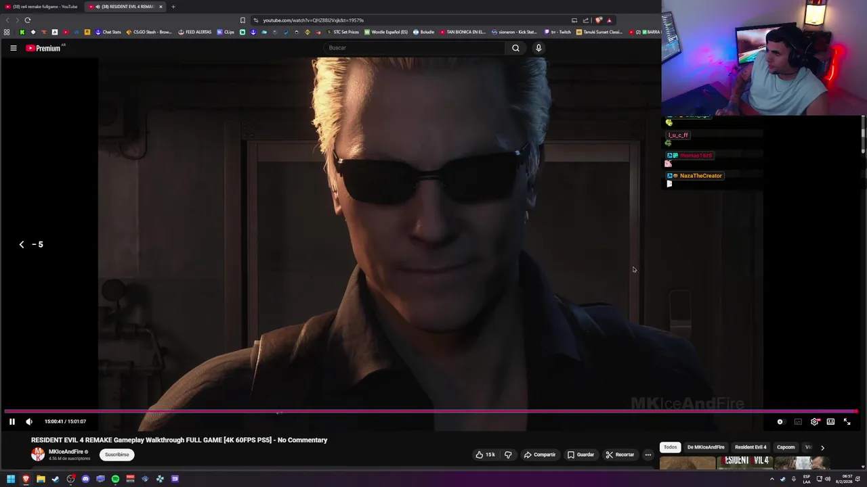Click chat username NazaTheCreator

click(x=700, y=176)
